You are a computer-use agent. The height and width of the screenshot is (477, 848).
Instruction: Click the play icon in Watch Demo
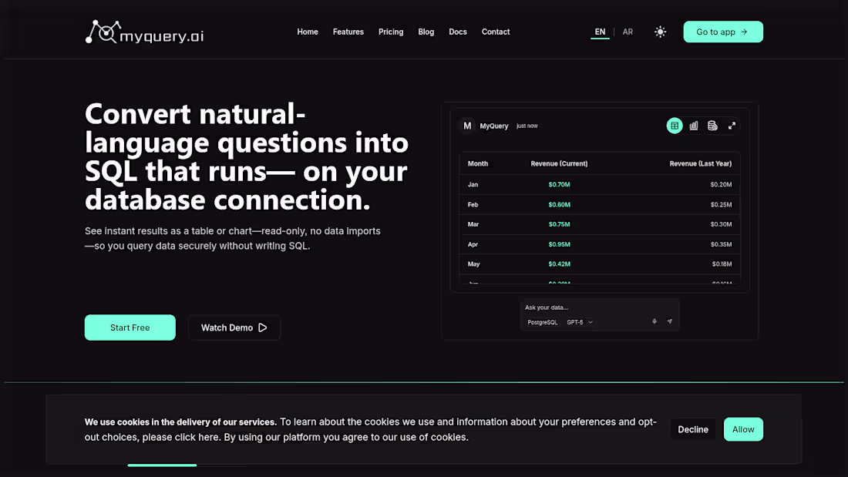pyautogui.click(x=262, y=328)
